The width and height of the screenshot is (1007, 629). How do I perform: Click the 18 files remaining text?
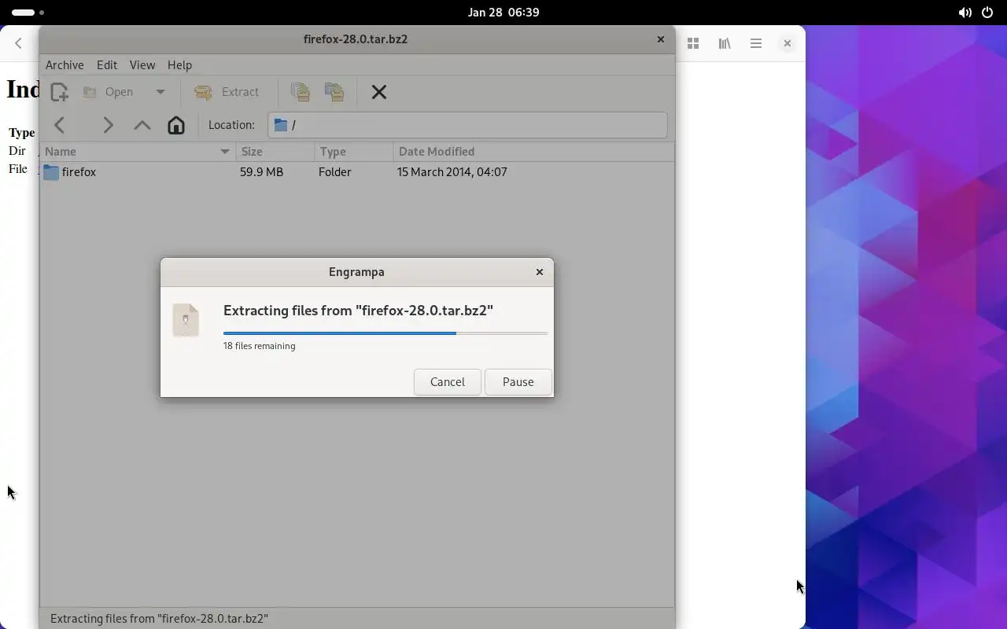[260, 346]
